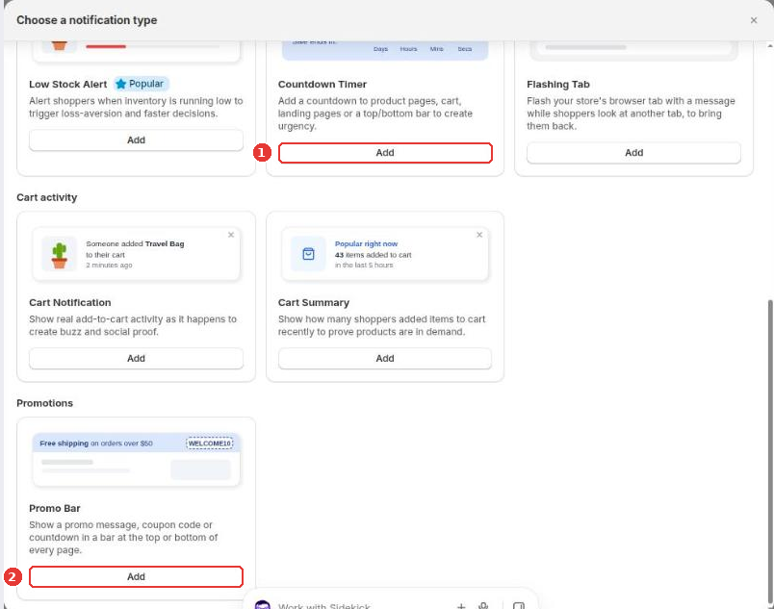Dismiss the Cart Summary preview with X
Image resolution: width=774 pixels, height=609 pixels.
coord(479,235)
